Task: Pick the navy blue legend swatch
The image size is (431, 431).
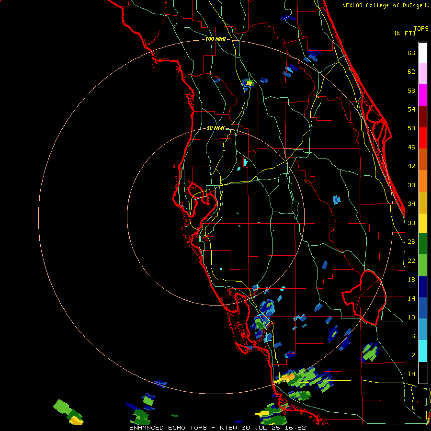Action: pos(423,287)
